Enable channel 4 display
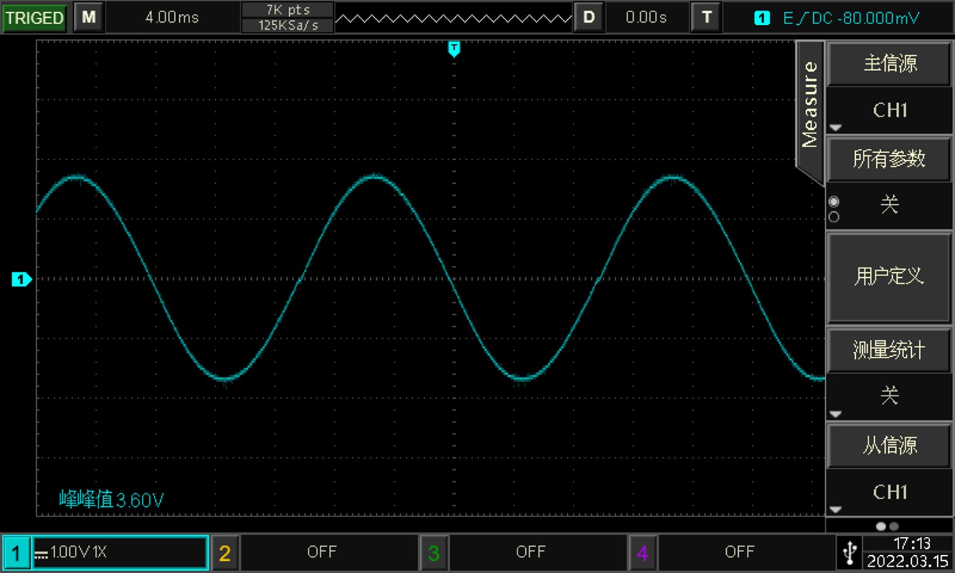This screenshot has width=955, height=573. (642, 553)
